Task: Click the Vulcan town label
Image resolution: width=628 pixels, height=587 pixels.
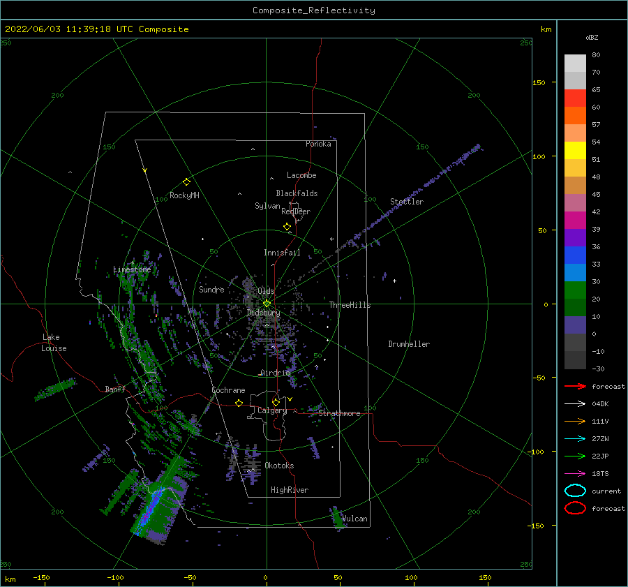Action: click(x=354, y=519)
